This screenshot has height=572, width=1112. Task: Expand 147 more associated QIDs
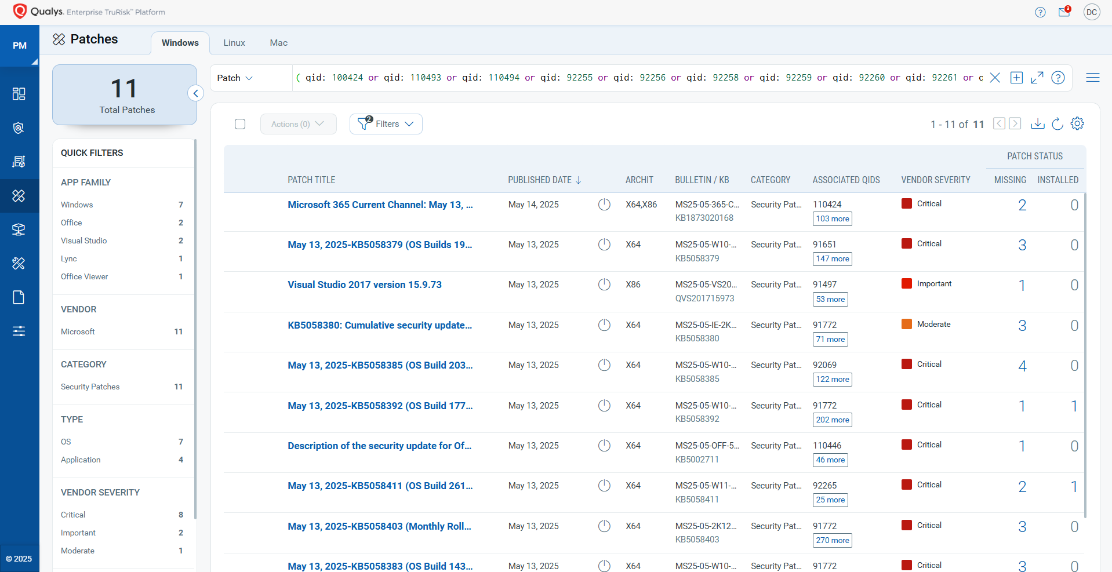point(833,259)
